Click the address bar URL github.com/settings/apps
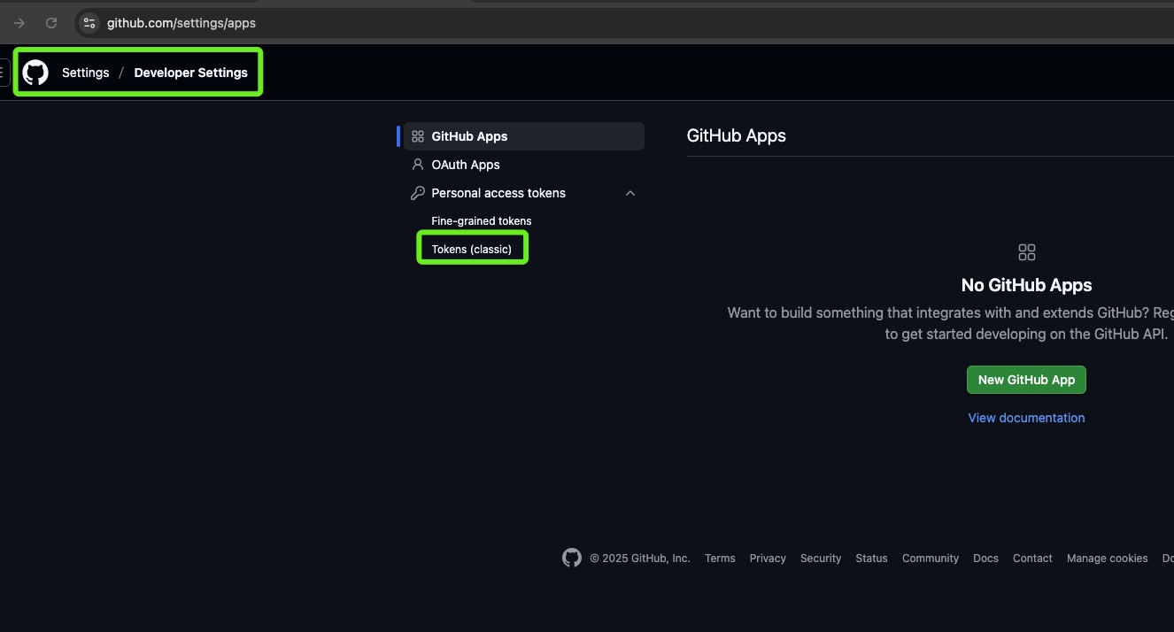 pos(182,23)
